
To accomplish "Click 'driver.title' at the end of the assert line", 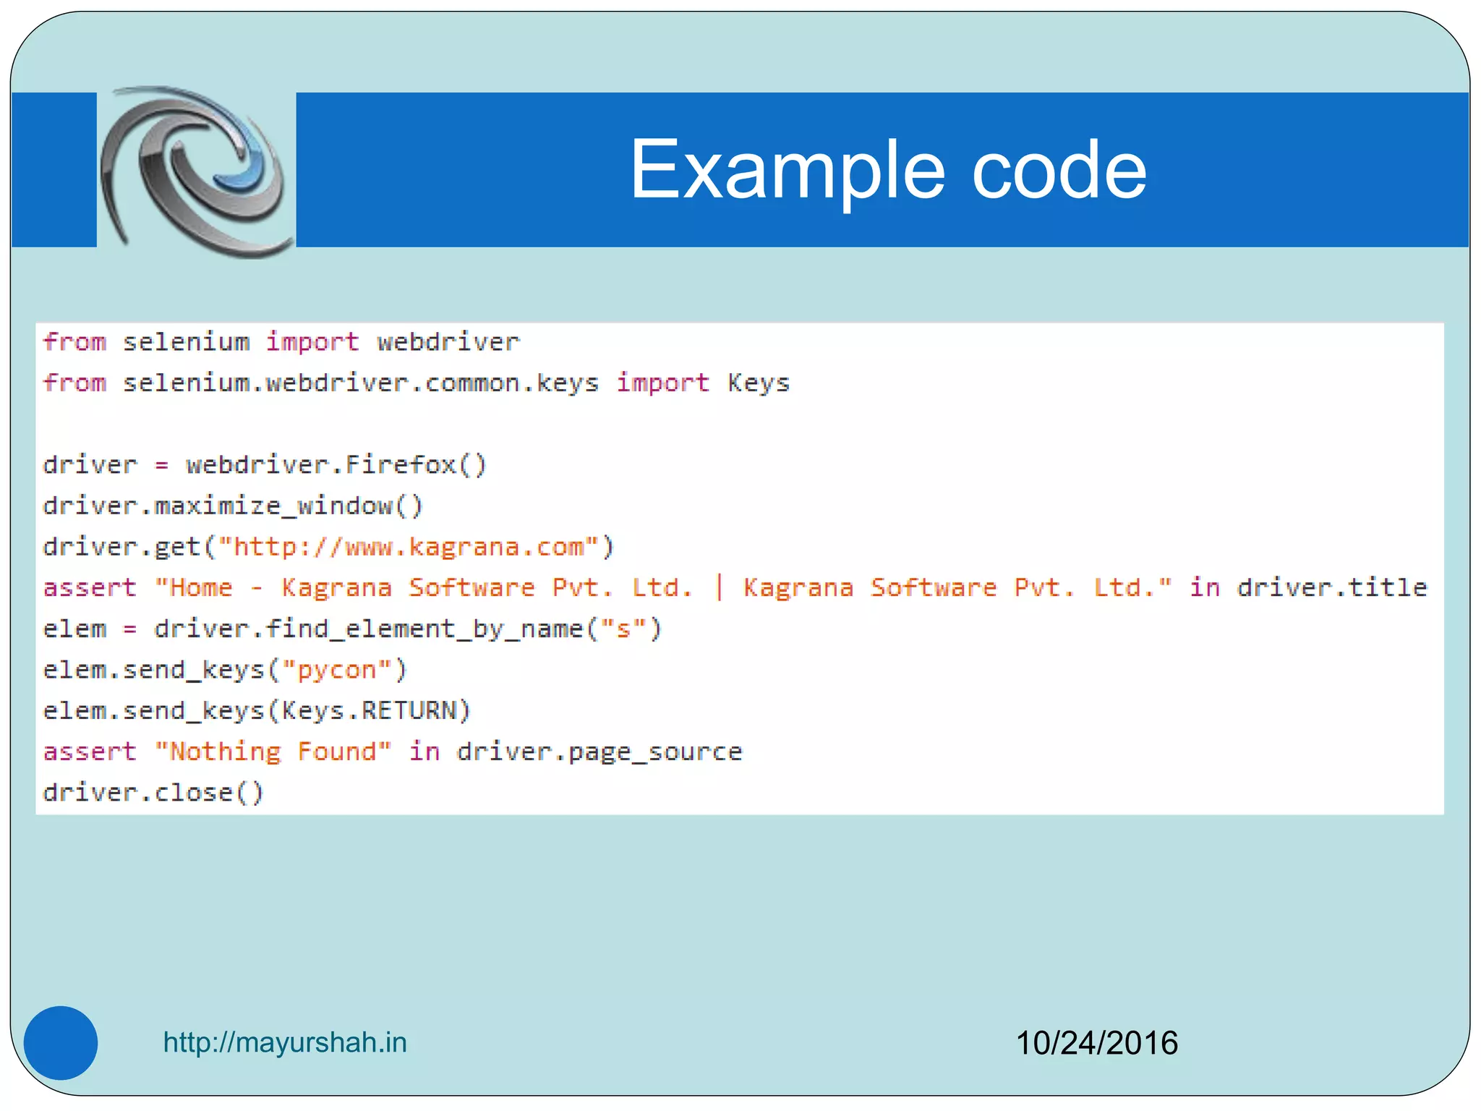I will [1332, 587].
